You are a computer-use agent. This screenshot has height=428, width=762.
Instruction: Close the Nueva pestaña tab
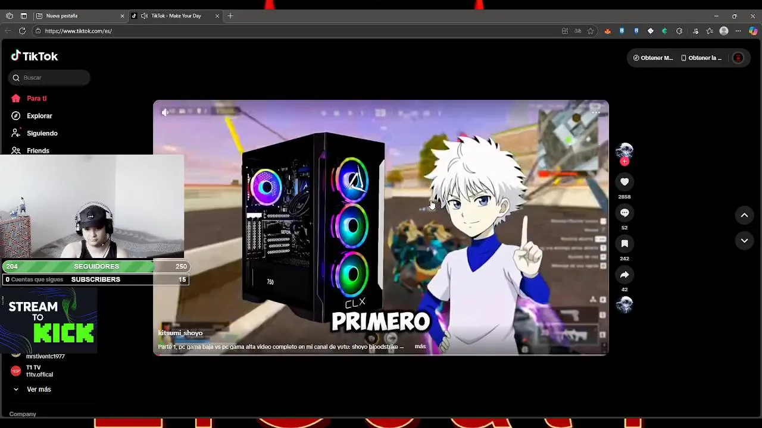(122, 16)
